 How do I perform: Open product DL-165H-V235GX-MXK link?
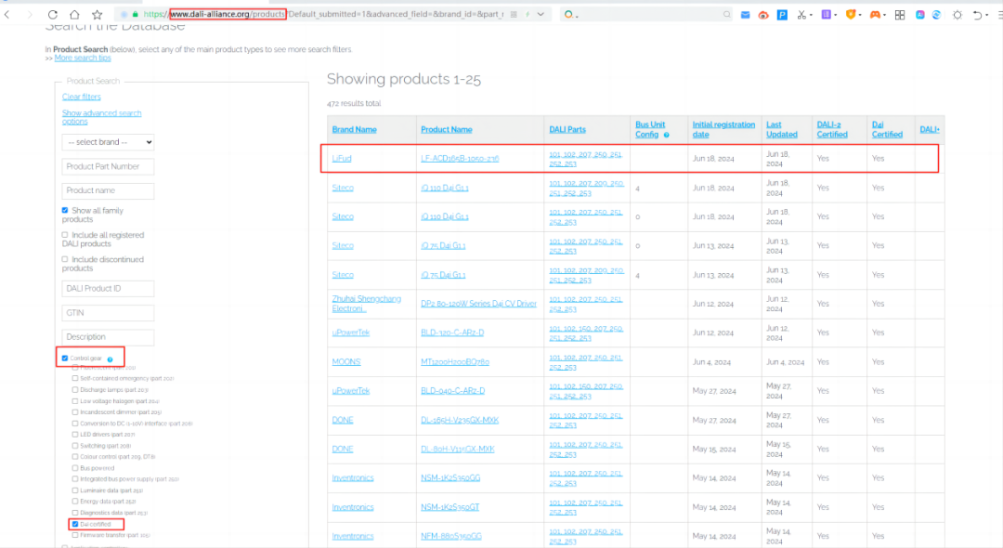click(460, 420)
